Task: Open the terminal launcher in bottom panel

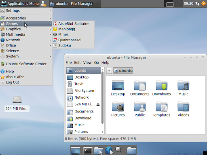Action: point(88,151)
